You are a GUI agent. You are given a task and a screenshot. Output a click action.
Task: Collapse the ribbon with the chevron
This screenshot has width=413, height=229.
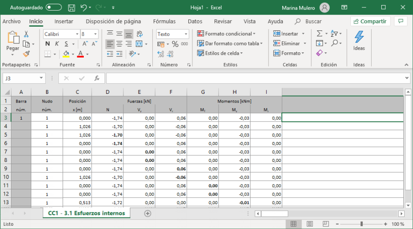(x=406, y=65)
